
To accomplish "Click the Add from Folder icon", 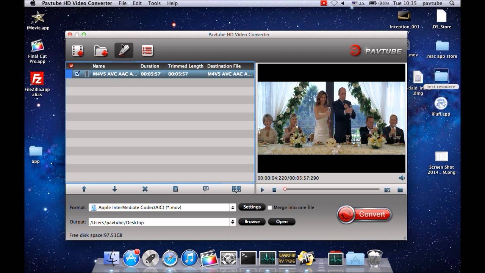I will point(101,50).
